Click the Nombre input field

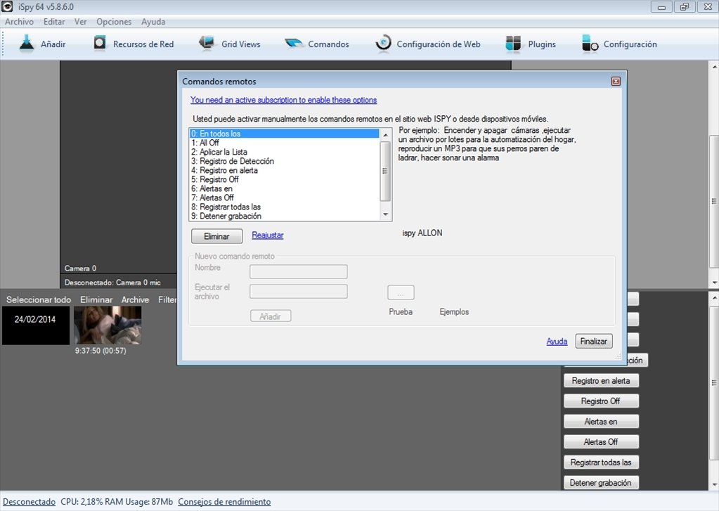(299, 271)
